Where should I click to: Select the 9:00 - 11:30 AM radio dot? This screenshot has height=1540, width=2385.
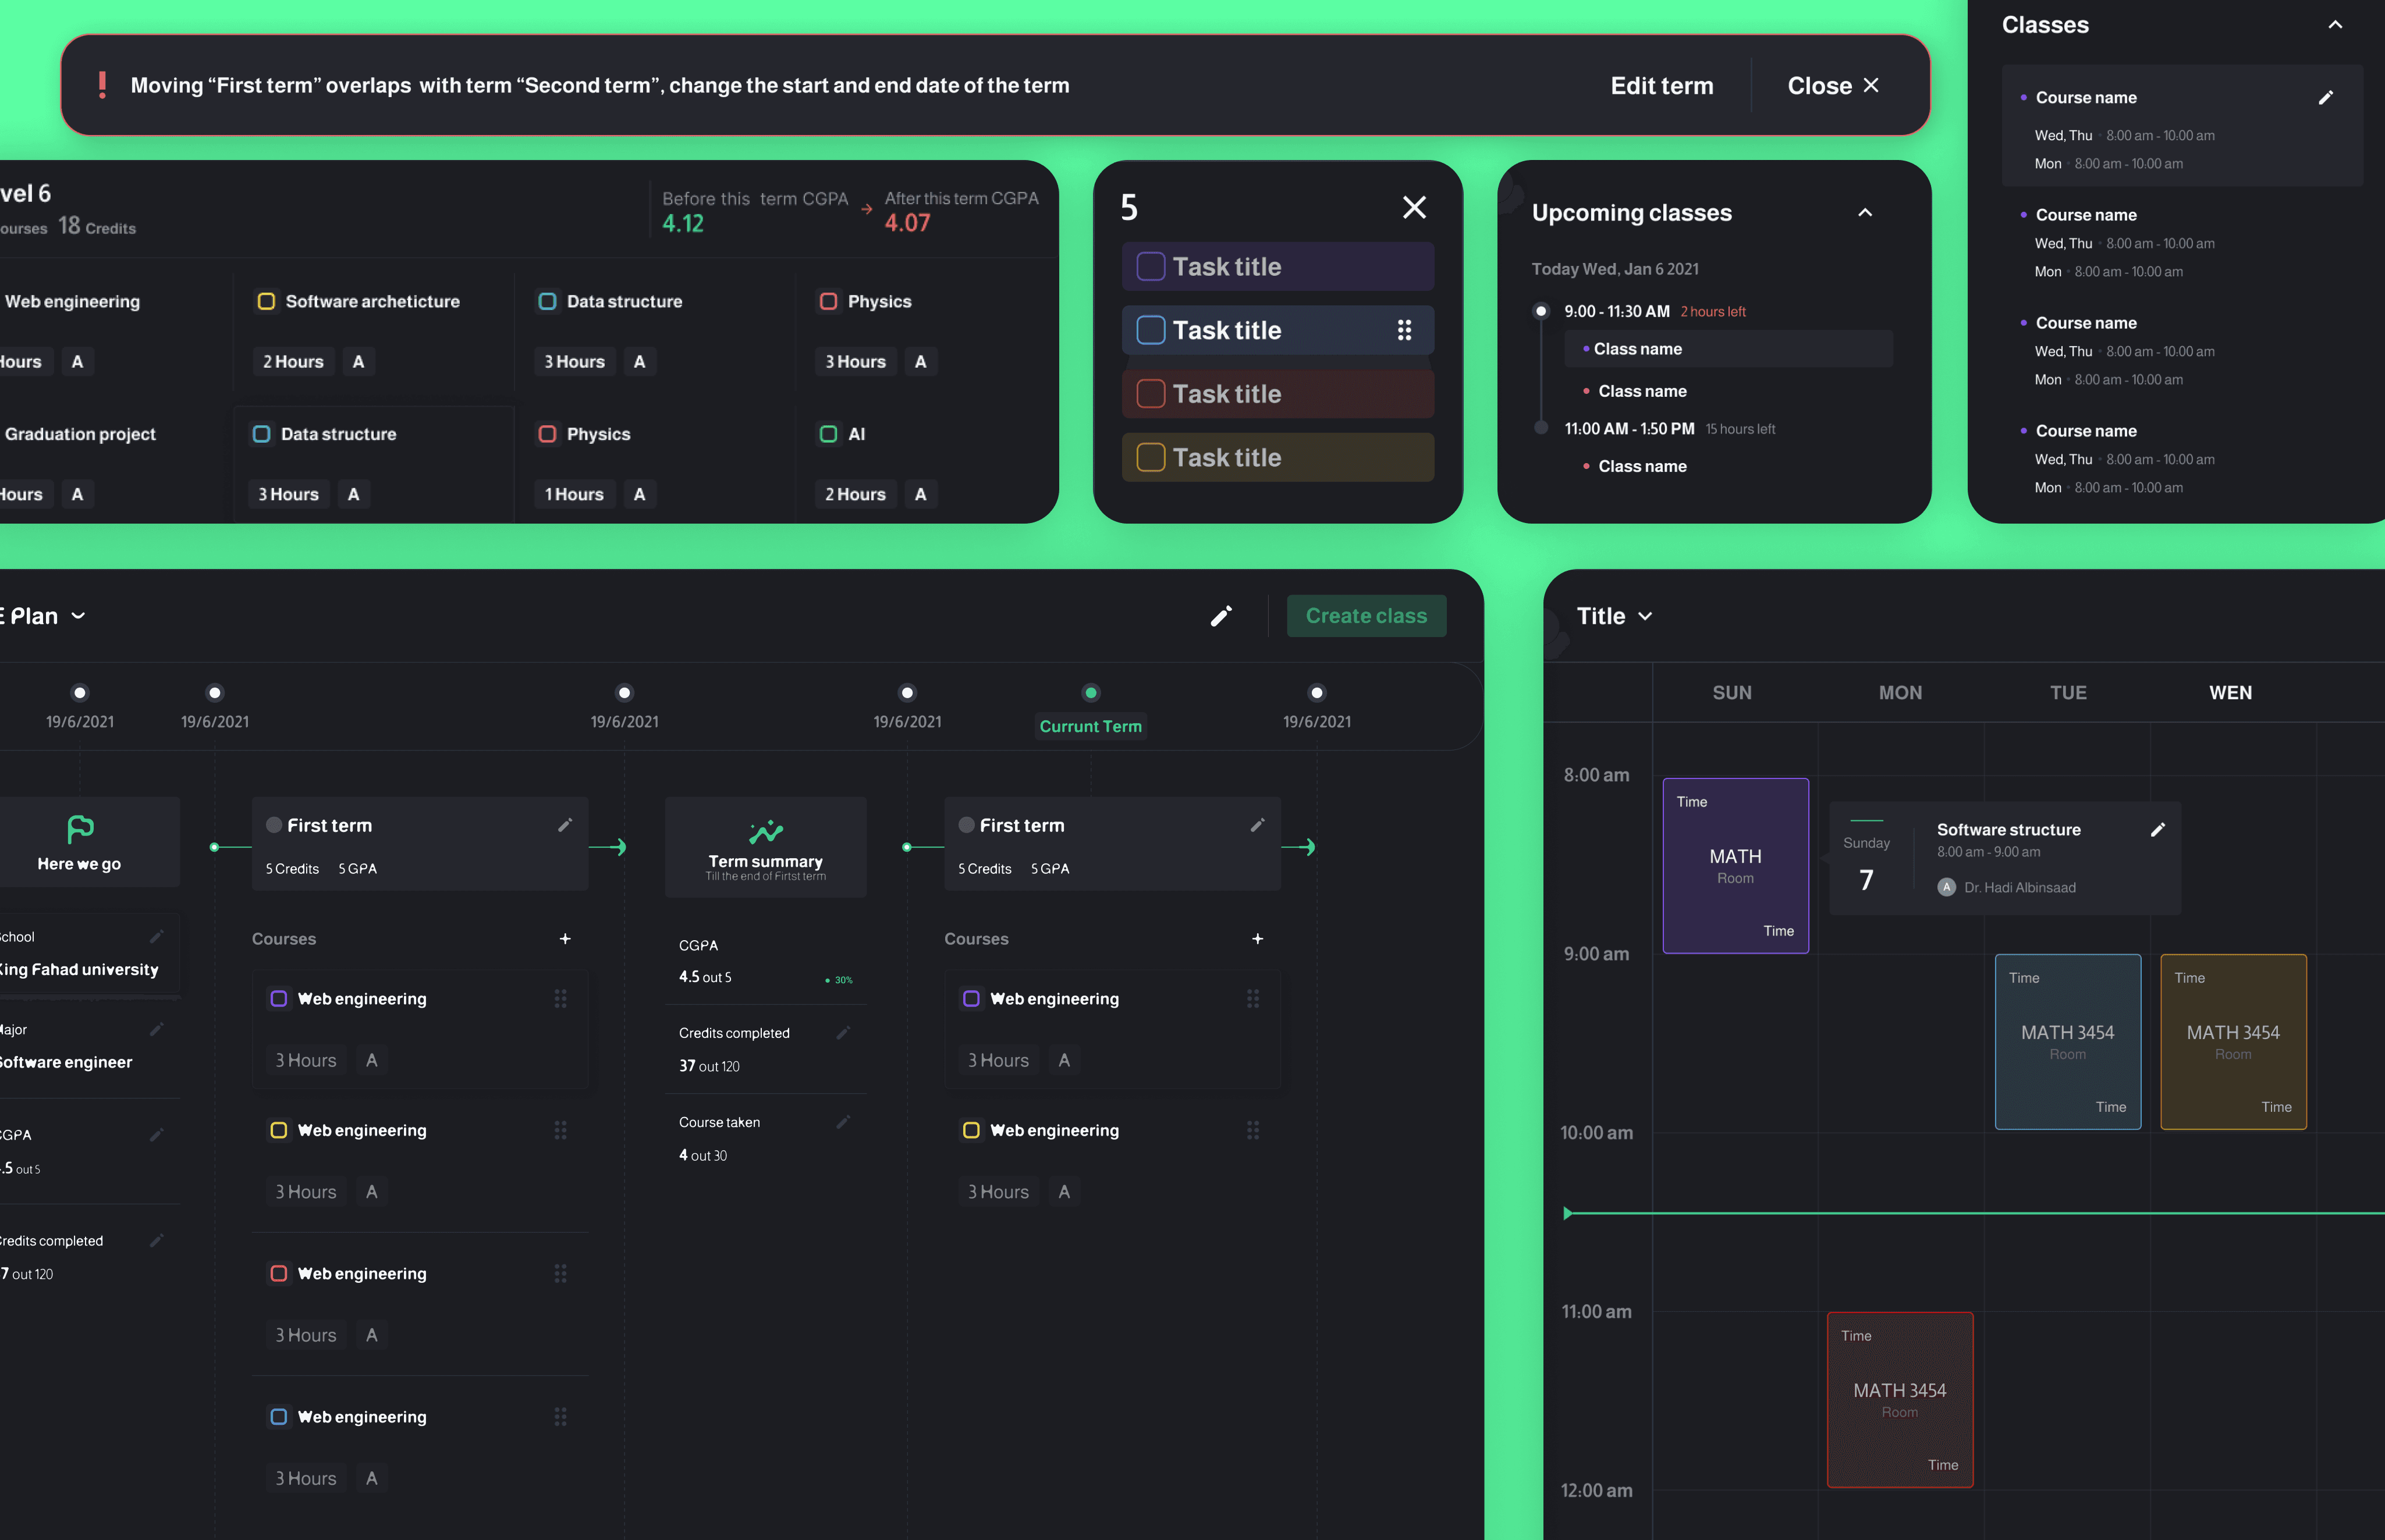click(x=1541, y=311)
